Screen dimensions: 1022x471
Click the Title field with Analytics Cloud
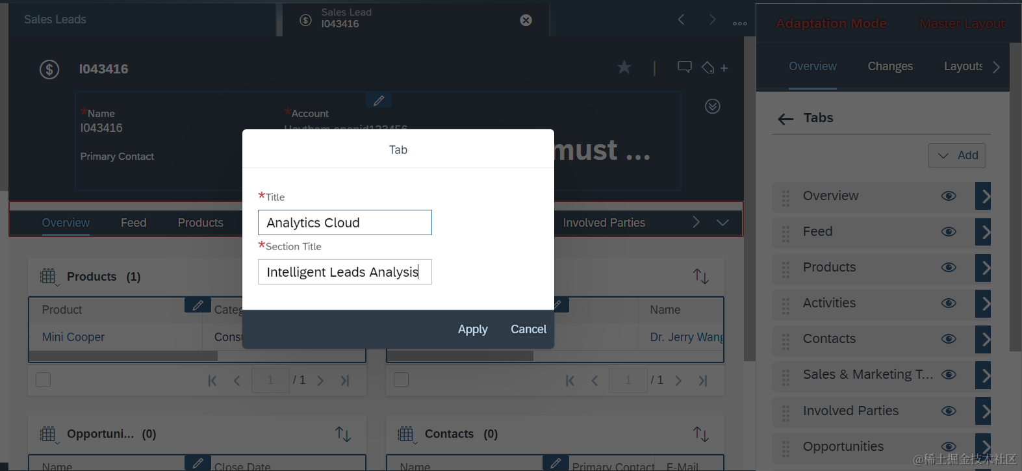click(345, 222)
